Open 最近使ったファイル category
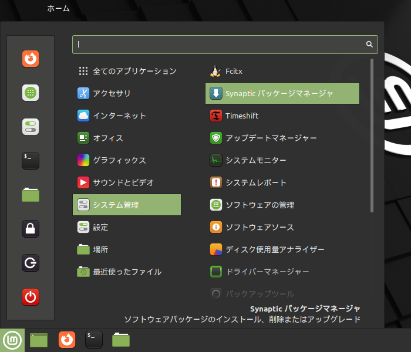This screenshot has width=411, height=352. pos(127,272)
